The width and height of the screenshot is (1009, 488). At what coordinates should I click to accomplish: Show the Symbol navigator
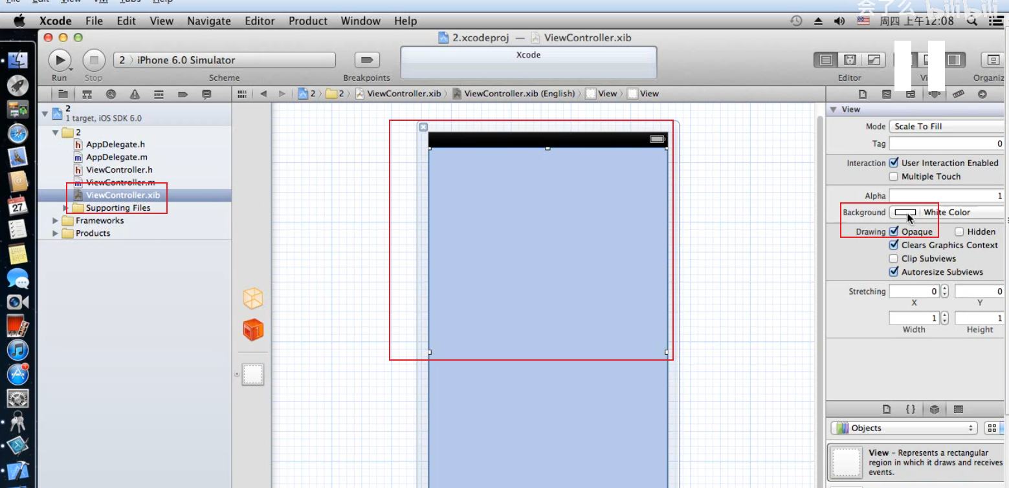click(x=87, y=94)
